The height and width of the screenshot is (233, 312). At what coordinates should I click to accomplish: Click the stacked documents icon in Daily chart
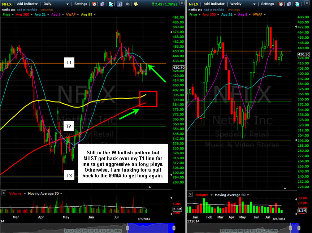102,4
